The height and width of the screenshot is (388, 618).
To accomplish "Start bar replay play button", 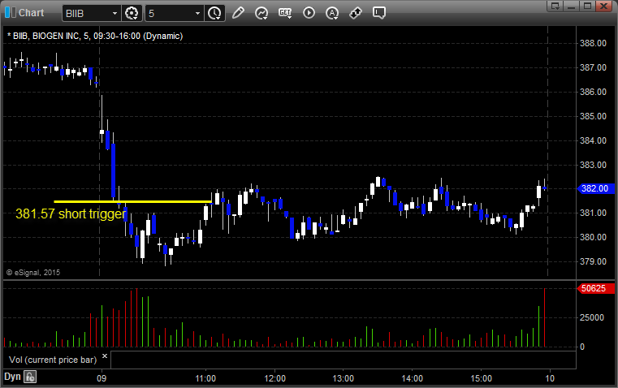I will pos(309,13).
